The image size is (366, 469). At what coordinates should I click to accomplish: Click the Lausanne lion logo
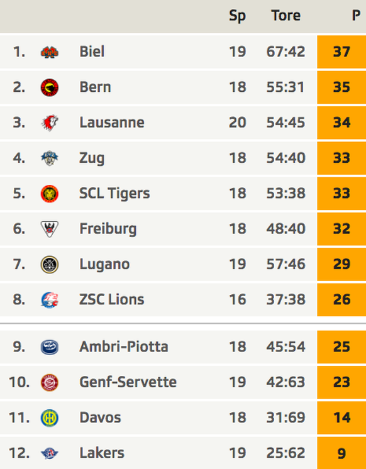(x=50, y=123)
